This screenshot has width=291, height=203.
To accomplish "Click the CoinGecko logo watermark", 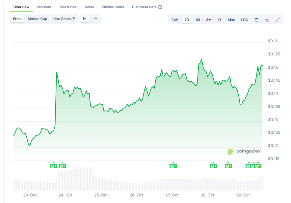I will (x=244, y=151).
